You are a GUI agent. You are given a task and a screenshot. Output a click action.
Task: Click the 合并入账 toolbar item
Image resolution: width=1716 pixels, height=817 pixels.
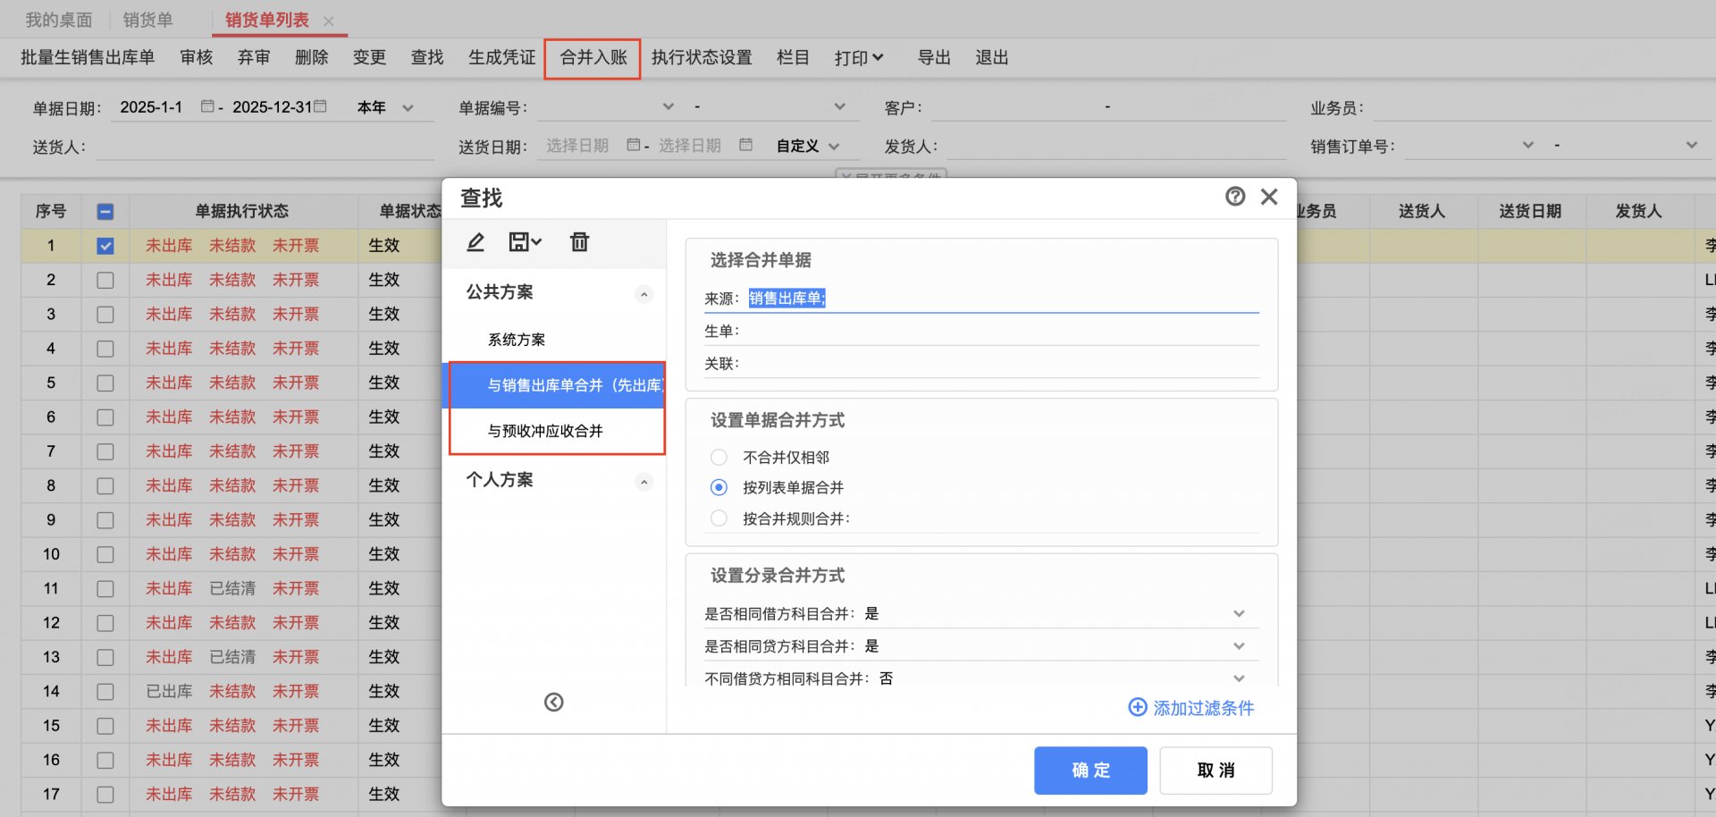pyautogui.click(x=593, y=58)
